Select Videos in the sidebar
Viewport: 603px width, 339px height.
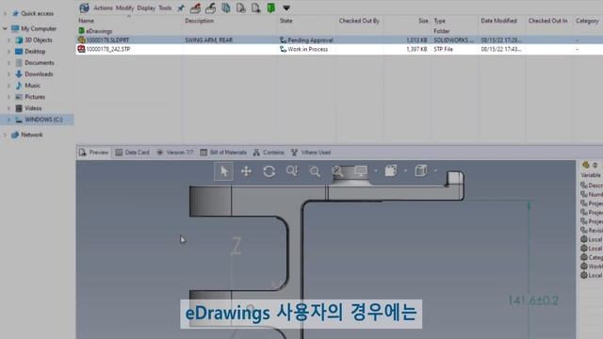click(28, 108)
